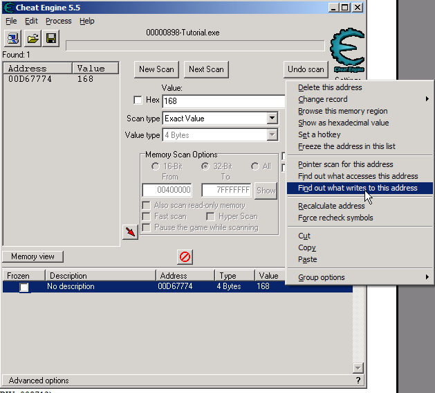Click the red arrow add-address icon
Image resolution: width=435 pixels, height=393 pixels.
click(130, 232)
